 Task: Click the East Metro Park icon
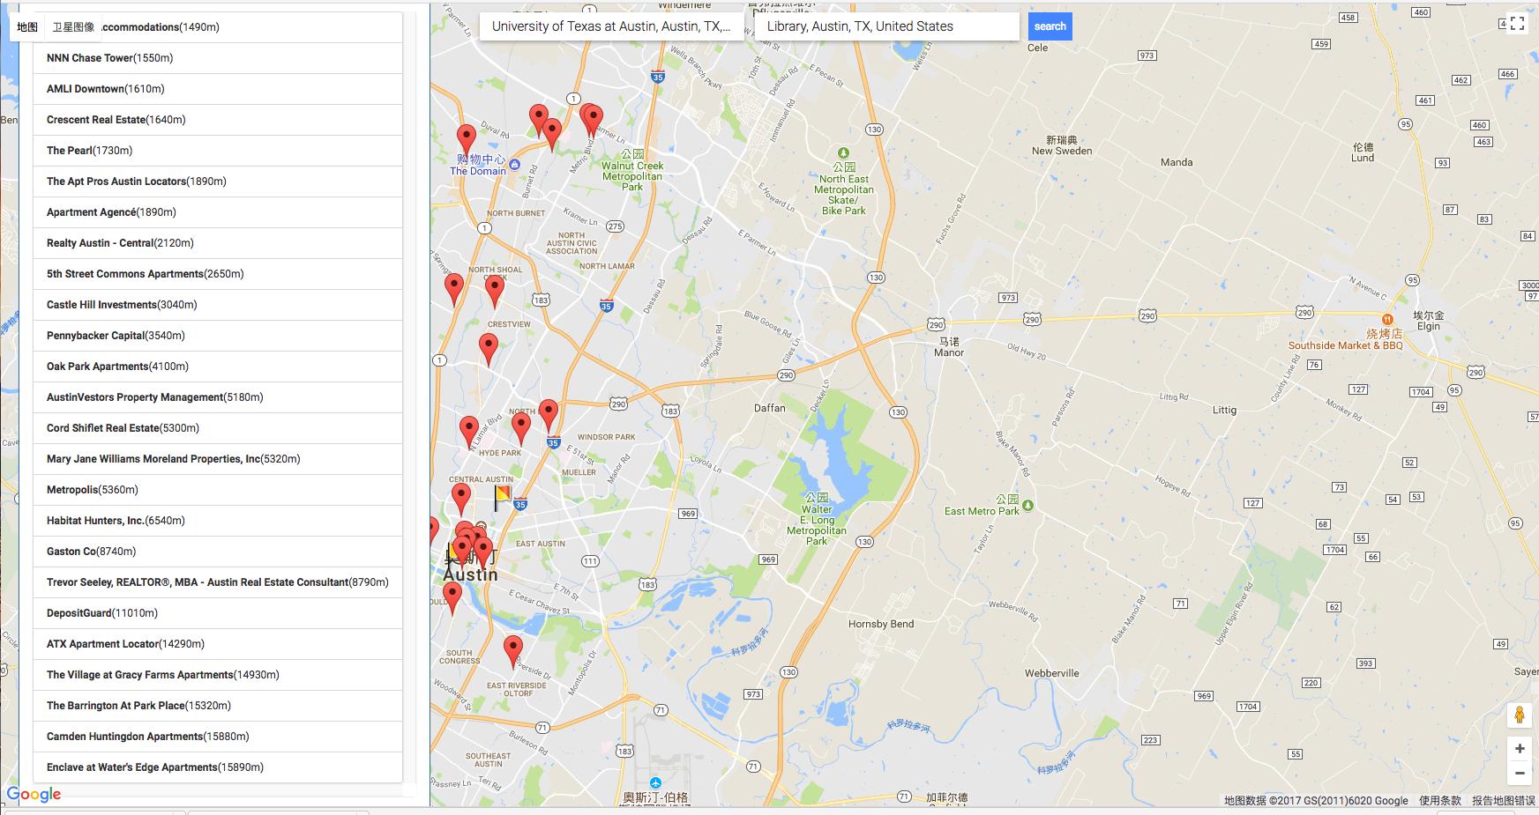click(x=1027, y=506)
